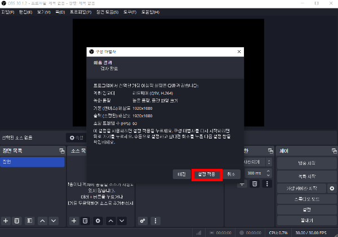This screenshot has width=338, height=237.
Task: Open the 보기(V) menu
Action: tap(44, 12)
